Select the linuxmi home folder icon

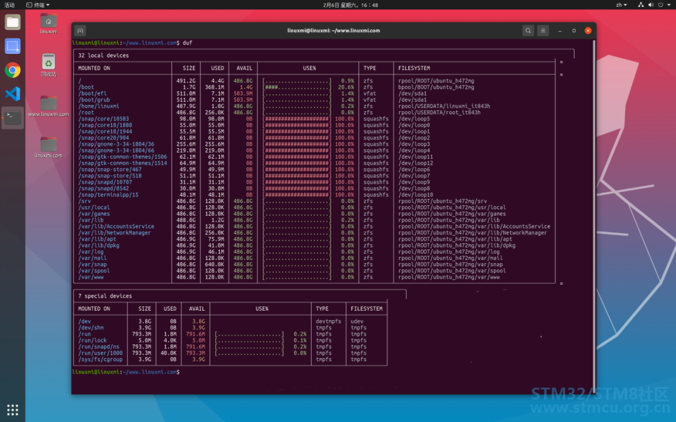click(x=48, y=24)
